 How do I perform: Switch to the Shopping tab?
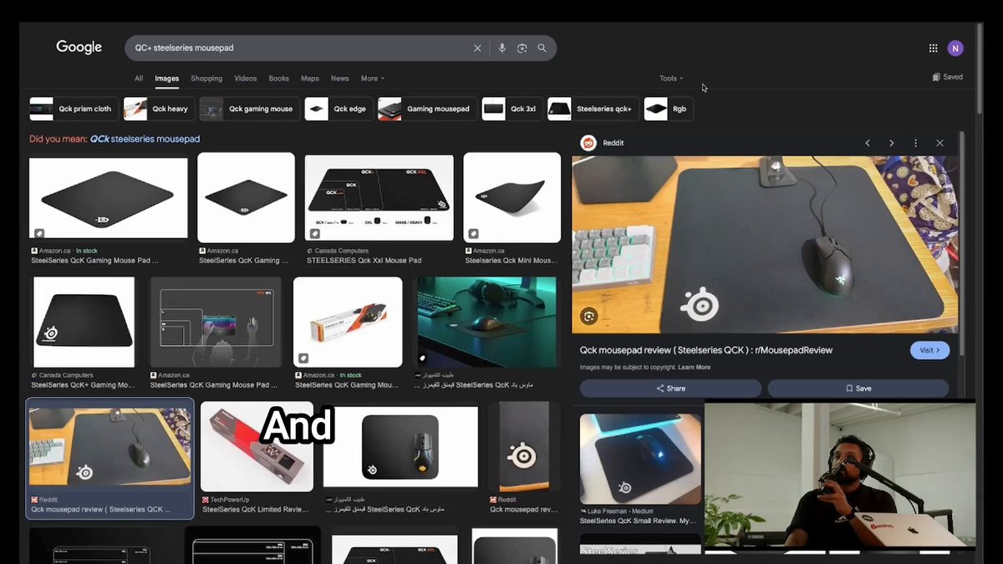click(206, 79)
